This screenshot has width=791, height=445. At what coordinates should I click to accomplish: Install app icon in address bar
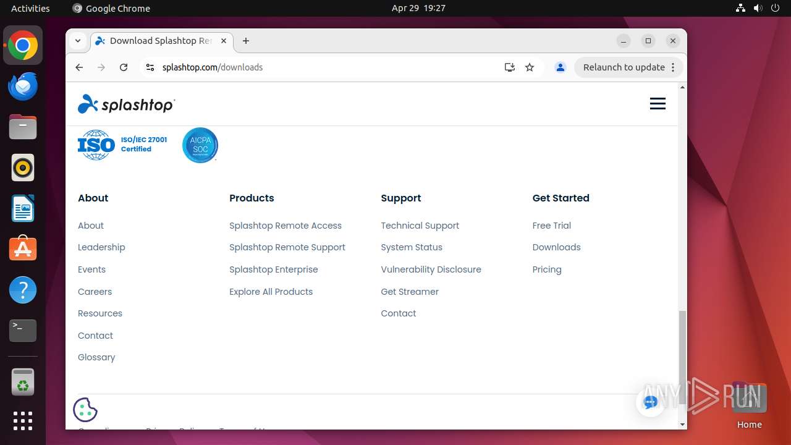tap(509, 67)
